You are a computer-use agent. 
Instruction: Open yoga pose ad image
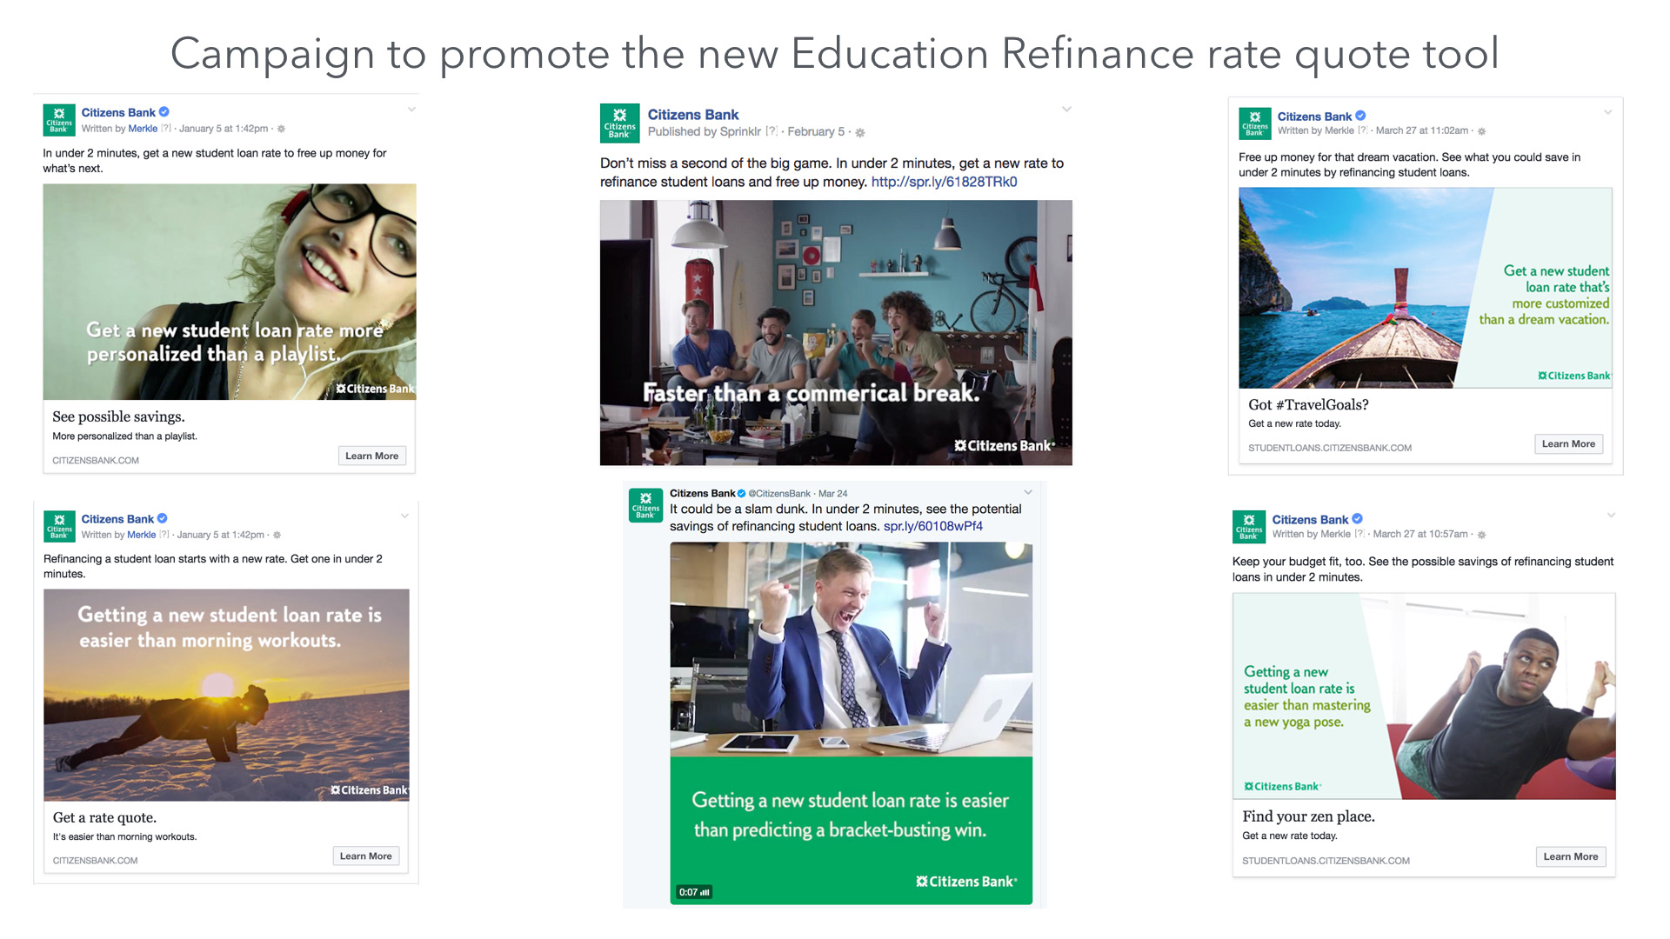[1424, 696]
